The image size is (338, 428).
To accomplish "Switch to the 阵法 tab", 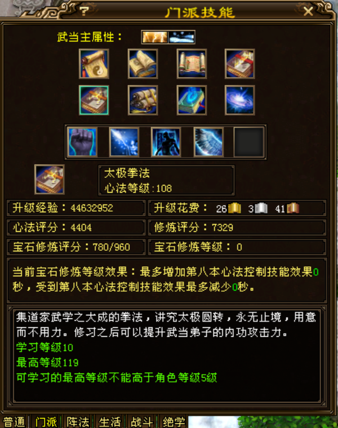I will click(x=78, y=422).
